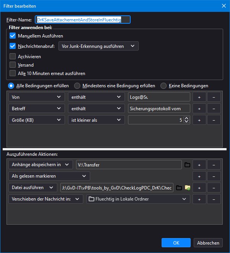The image size is (230, 253).
Task: Click the Sicherungsprotokoll vom subject field
Action: point(159,108)
